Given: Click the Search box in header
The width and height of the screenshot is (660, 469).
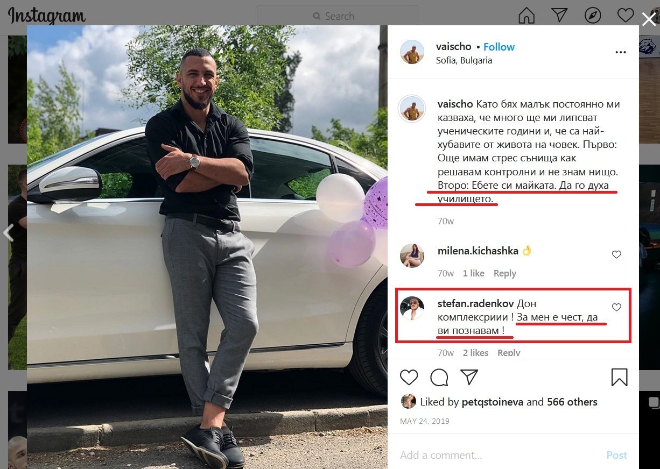Looking at the screenshot, I should click(338, 16).
